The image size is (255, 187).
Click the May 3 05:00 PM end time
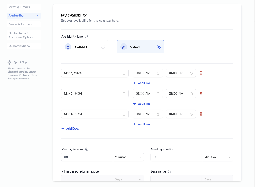coord(181,114)
